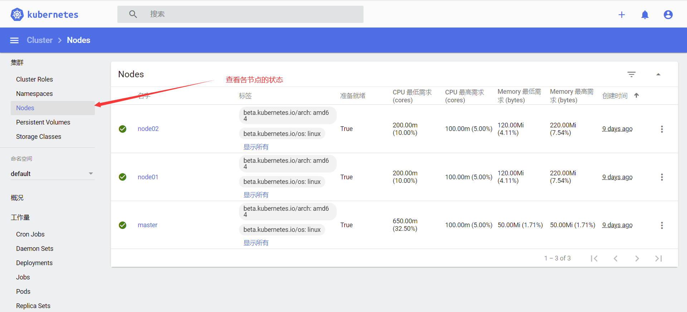This screenshot has width=687, height=312.
Task: Open 工作量 workloads section
Action: (20, 218)
